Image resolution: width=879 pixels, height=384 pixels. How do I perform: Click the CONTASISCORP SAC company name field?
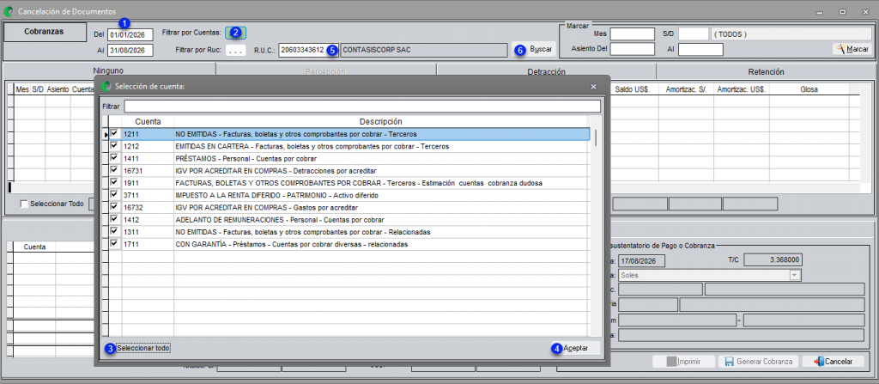click(x=423, y=50)
